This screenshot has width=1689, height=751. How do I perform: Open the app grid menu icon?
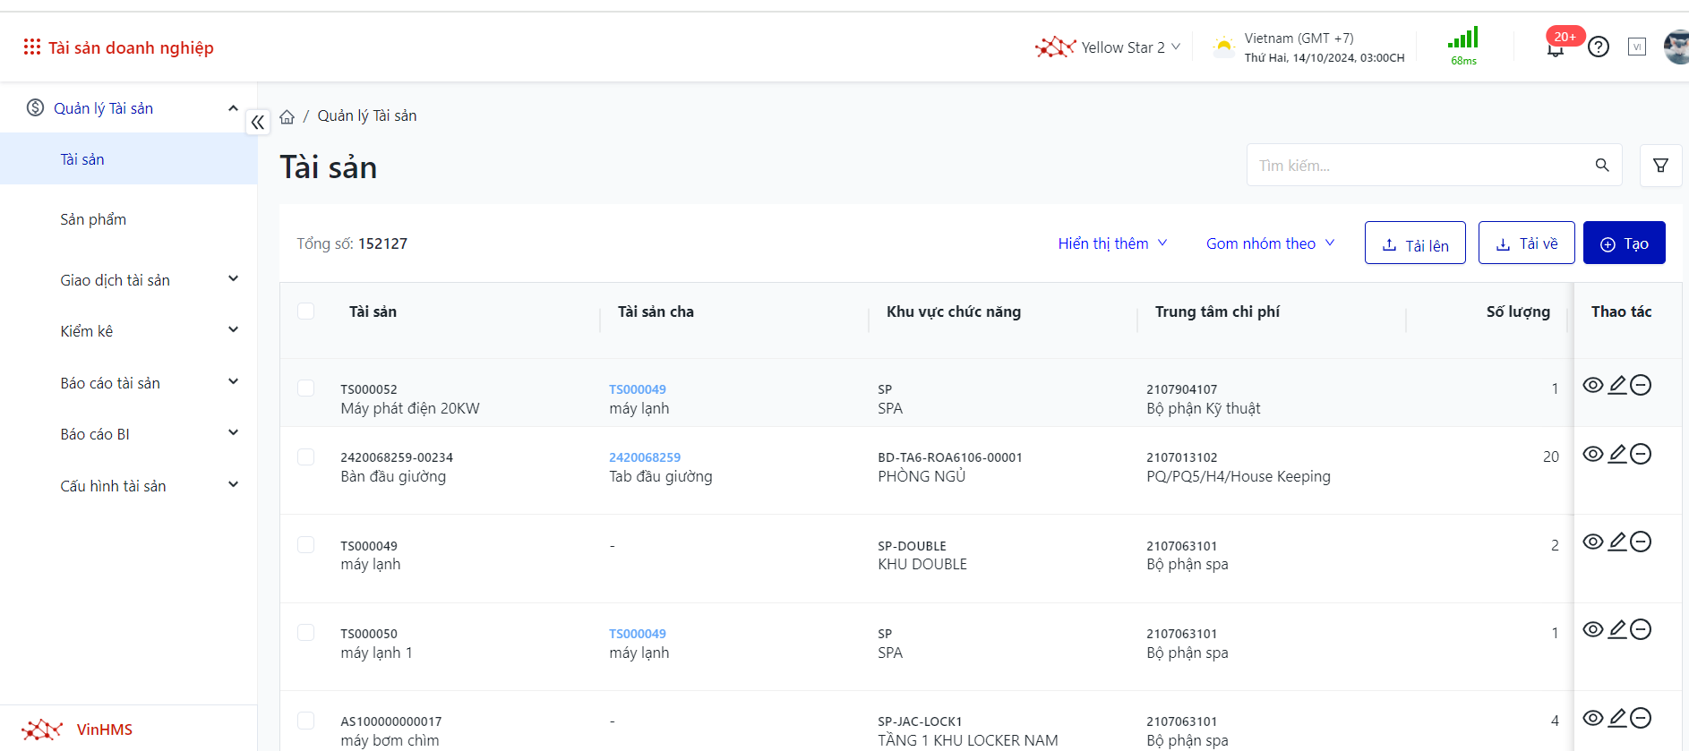click(x=32, y=47)
